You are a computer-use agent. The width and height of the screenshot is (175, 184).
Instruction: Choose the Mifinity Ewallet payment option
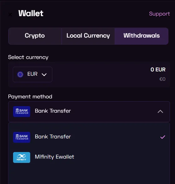point(89,157)
